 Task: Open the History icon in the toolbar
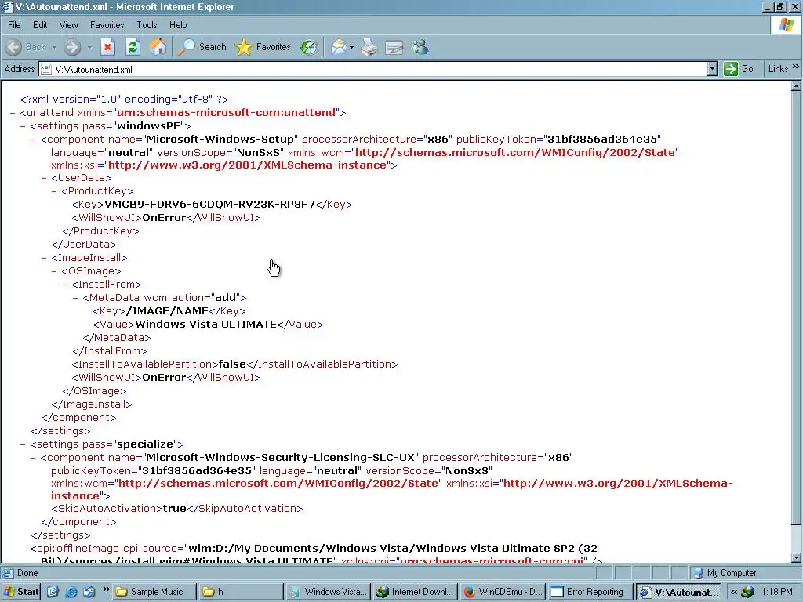(309, 47)
